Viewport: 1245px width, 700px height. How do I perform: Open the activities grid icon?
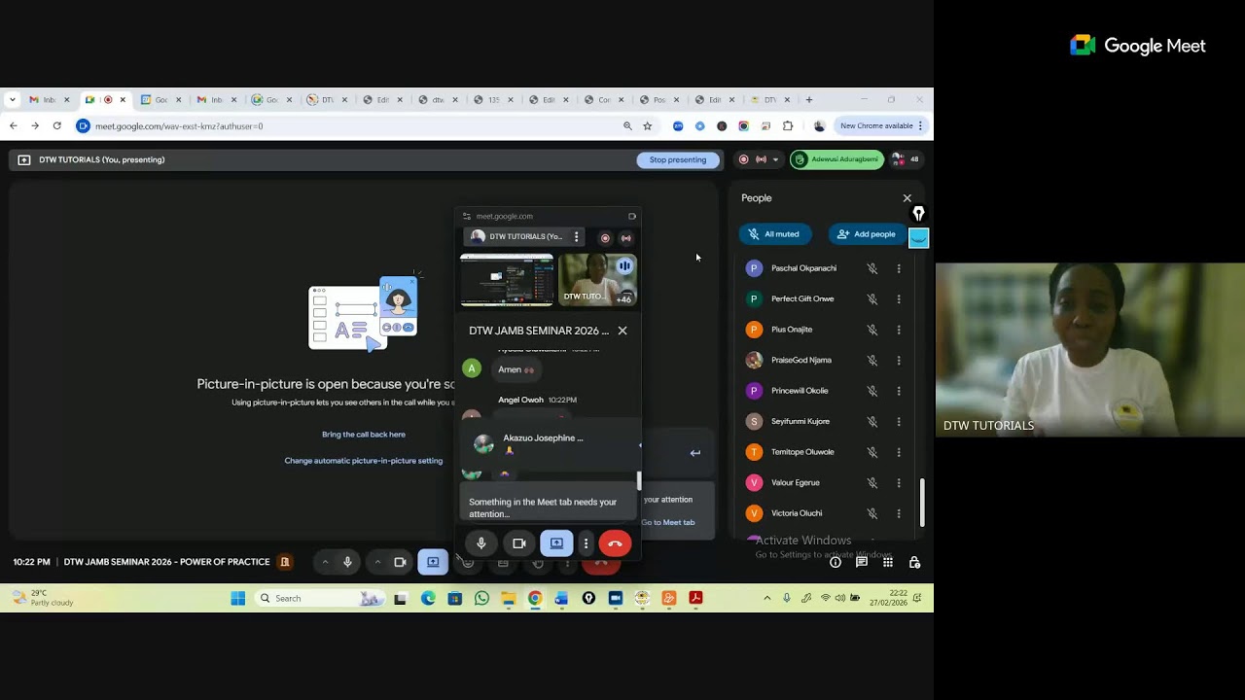point(888,562)
